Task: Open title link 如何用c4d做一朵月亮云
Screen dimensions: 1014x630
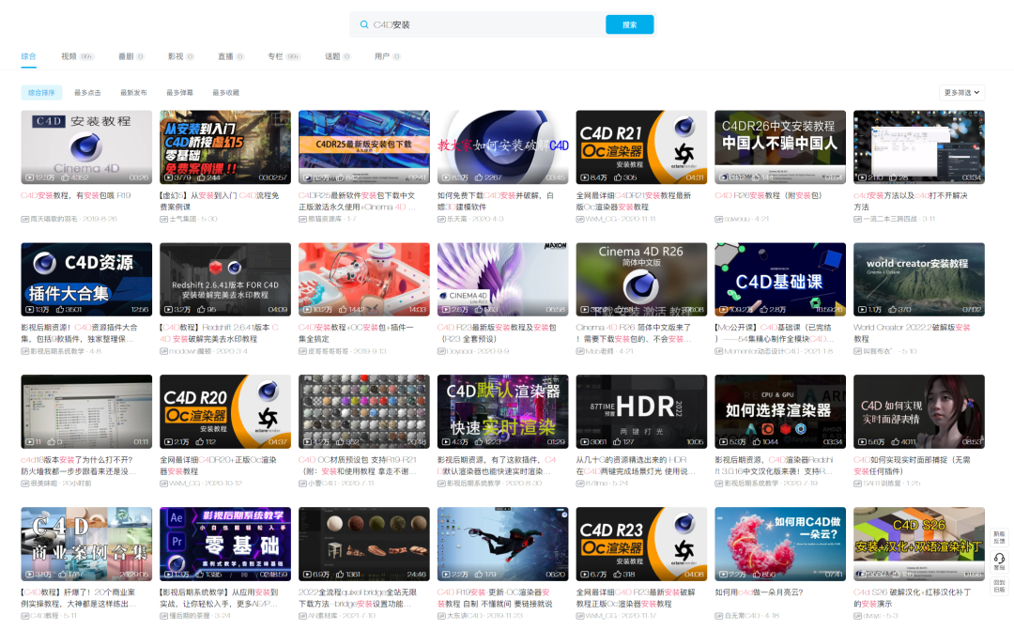Action: click(759, 592)
